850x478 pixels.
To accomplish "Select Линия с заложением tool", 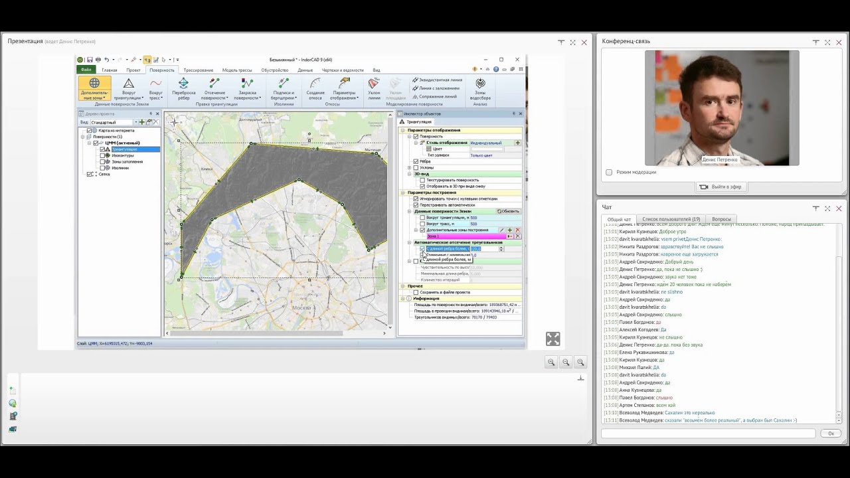I will pos(436,88).
